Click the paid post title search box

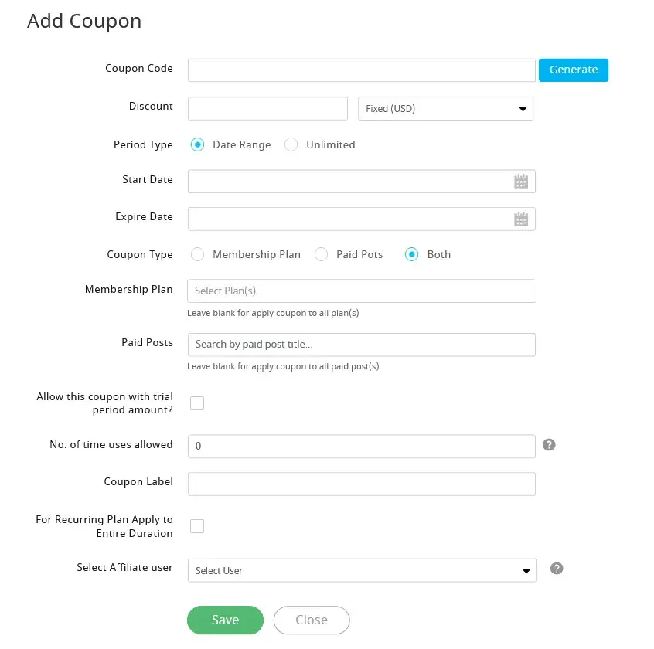click(x=362, y=344)
